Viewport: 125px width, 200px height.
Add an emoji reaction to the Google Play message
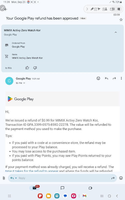tap(98, 78)
